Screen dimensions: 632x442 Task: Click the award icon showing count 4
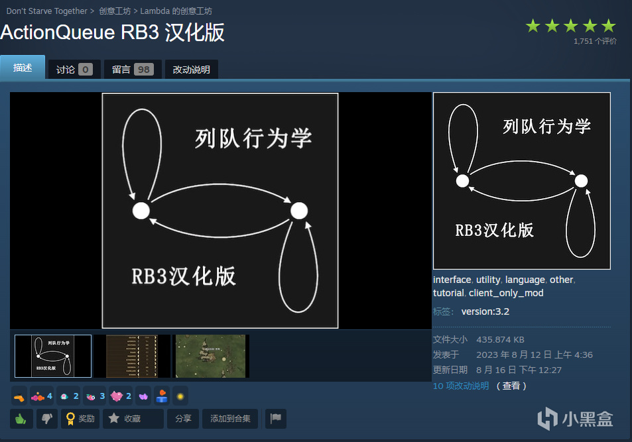[x=42, y=396]
